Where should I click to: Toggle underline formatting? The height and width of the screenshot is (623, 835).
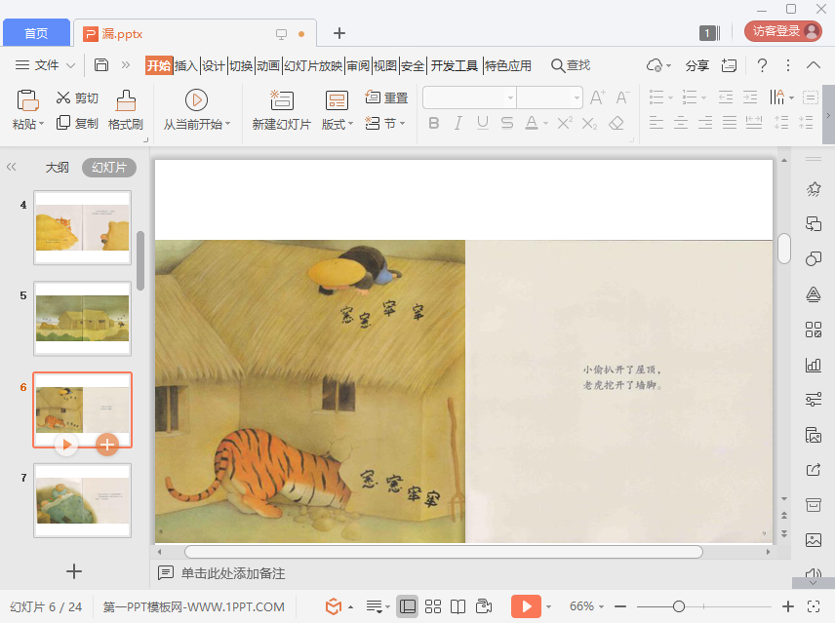coord(483,124)
